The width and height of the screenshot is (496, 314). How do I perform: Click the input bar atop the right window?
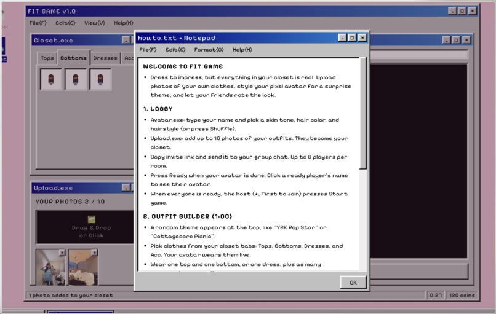tap(419, 54)
